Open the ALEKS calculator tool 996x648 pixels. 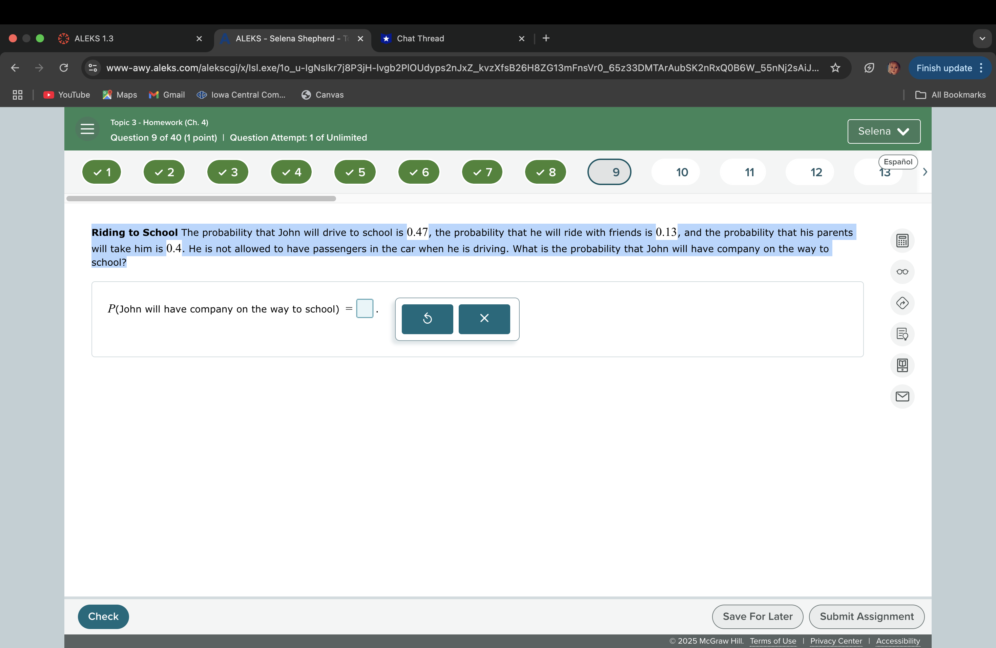click(x=902, y=241)
